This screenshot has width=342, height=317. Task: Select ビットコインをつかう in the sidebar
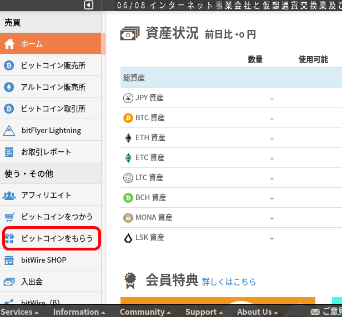(x=51, y=217)
